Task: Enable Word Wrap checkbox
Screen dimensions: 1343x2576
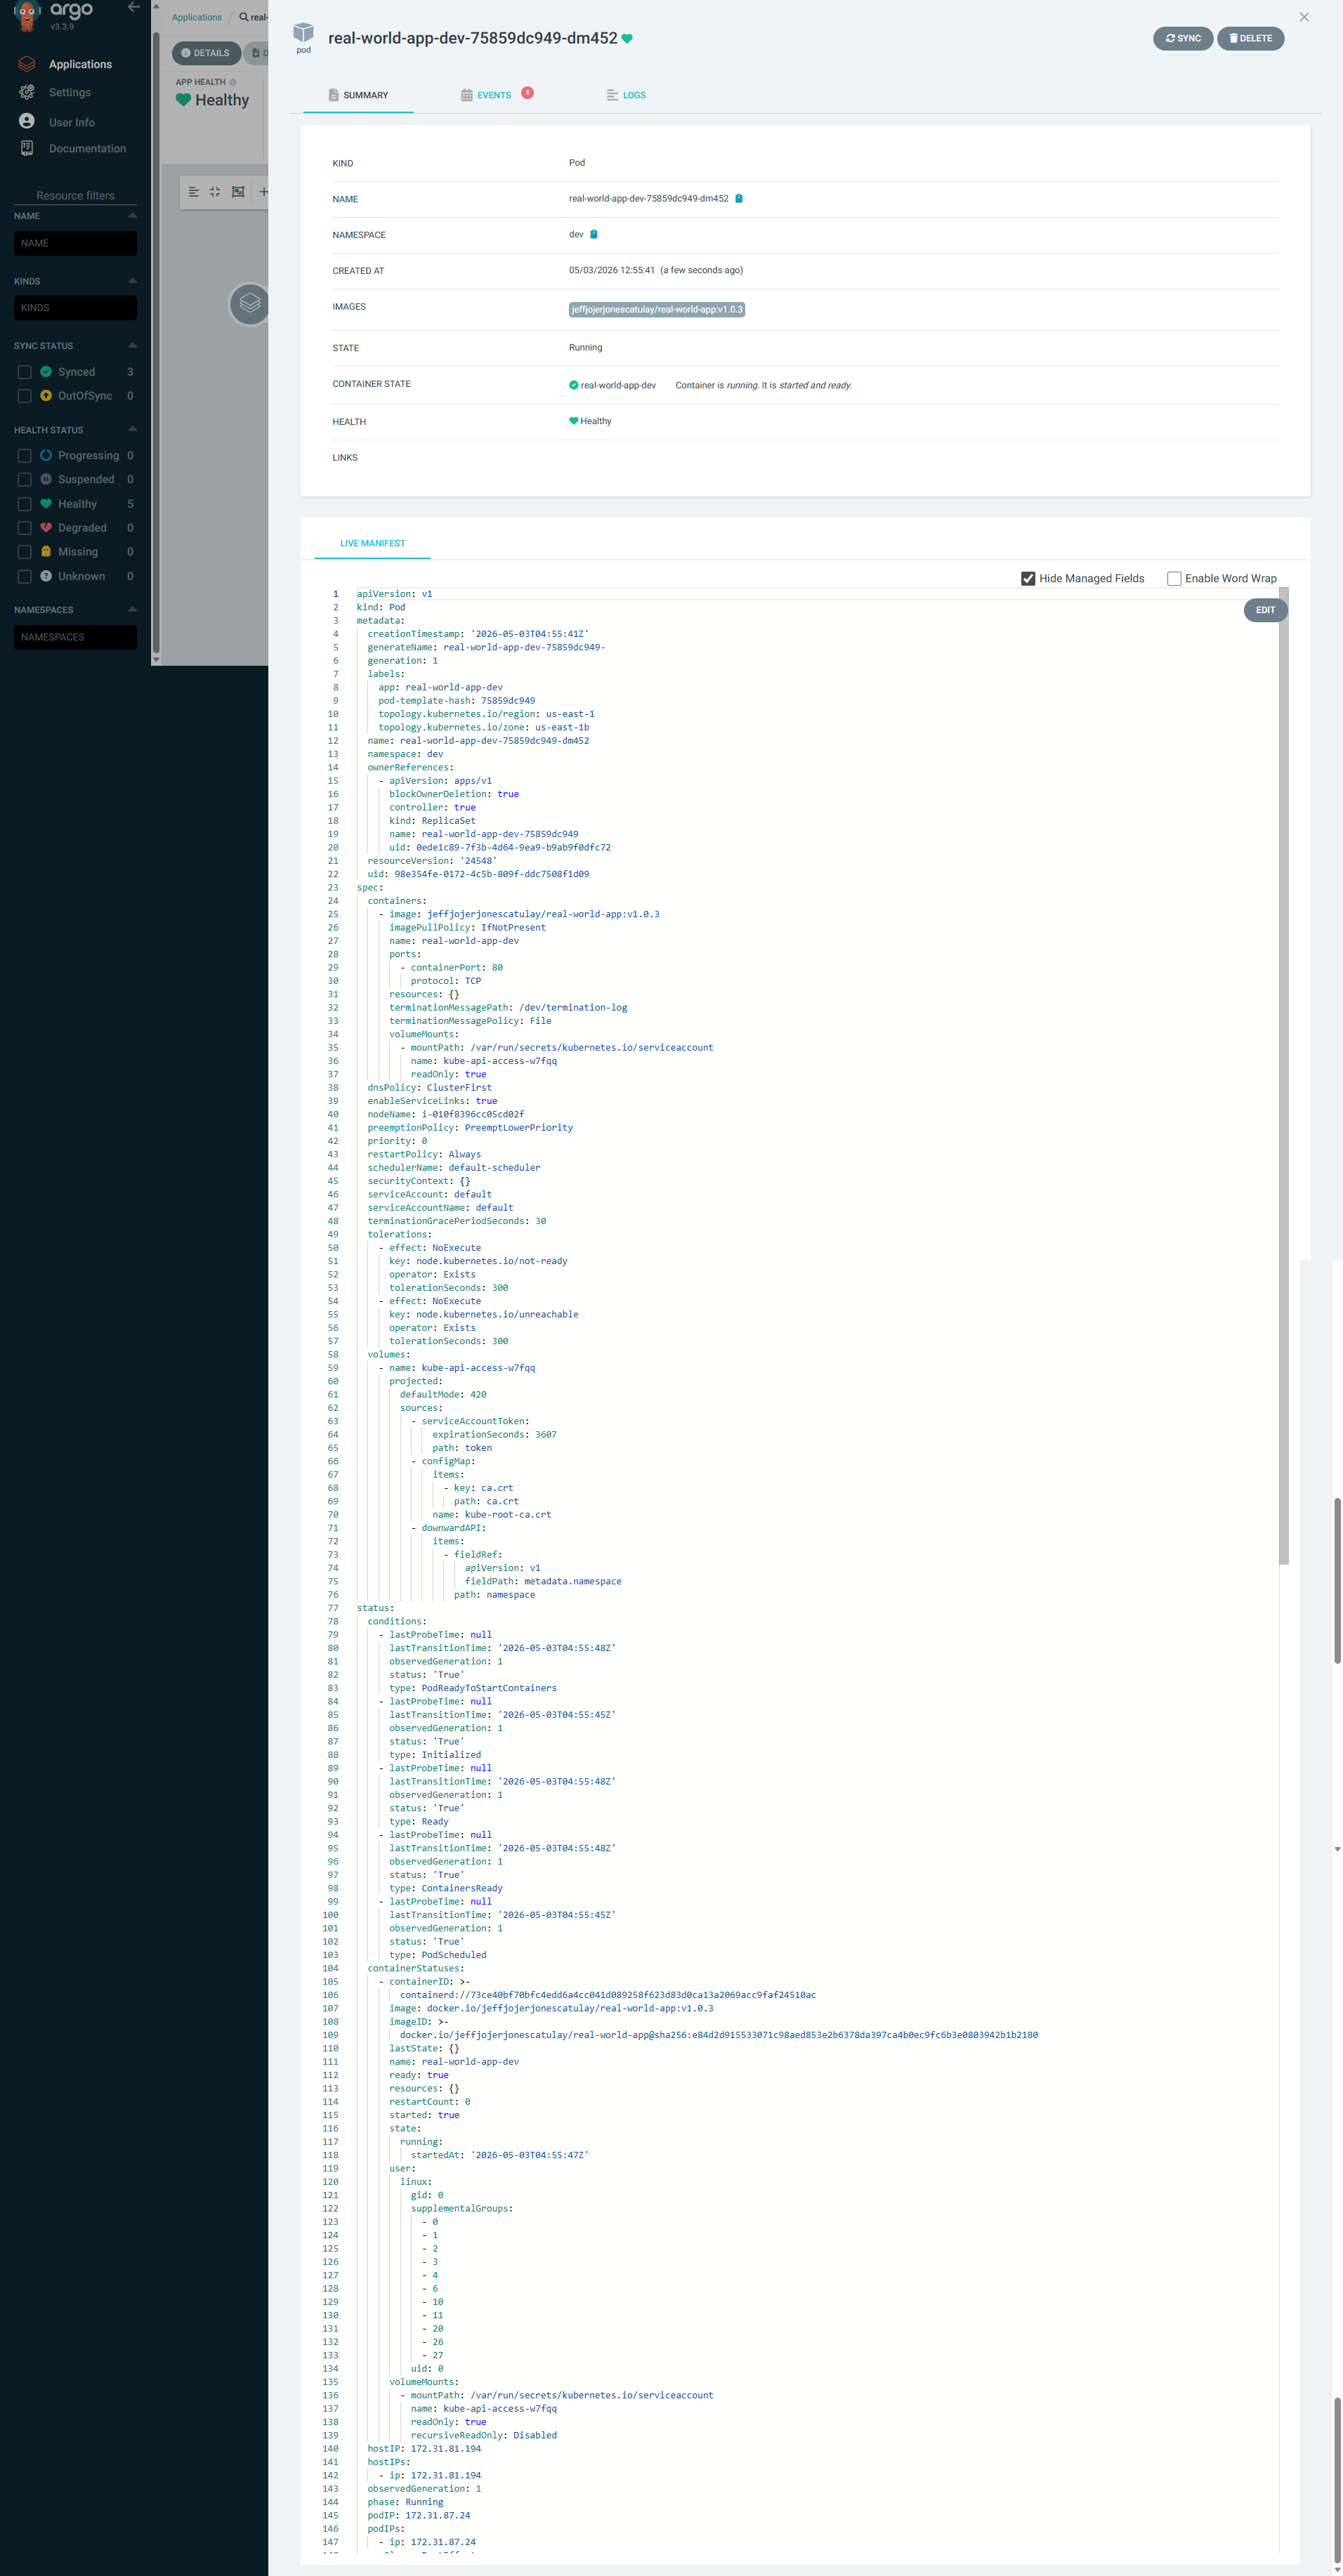Action: 1174,578
